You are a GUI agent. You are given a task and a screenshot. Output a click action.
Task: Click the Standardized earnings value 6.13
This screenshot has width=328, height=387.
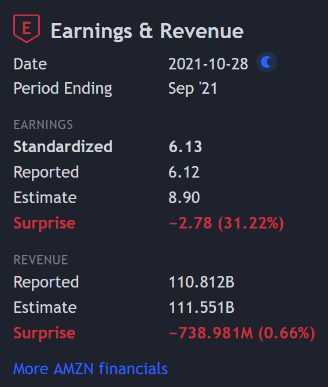[185, 146]
